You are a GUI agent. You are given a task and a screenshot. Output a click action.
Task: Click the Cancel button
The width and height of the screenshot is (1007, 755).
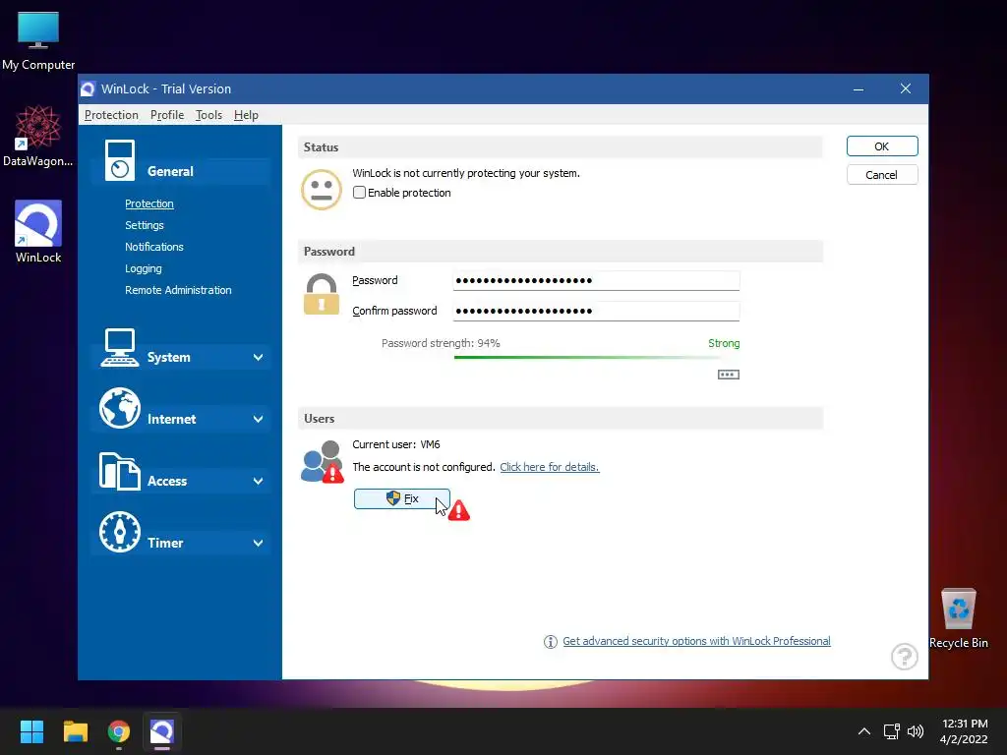click(x=882, y=175)
